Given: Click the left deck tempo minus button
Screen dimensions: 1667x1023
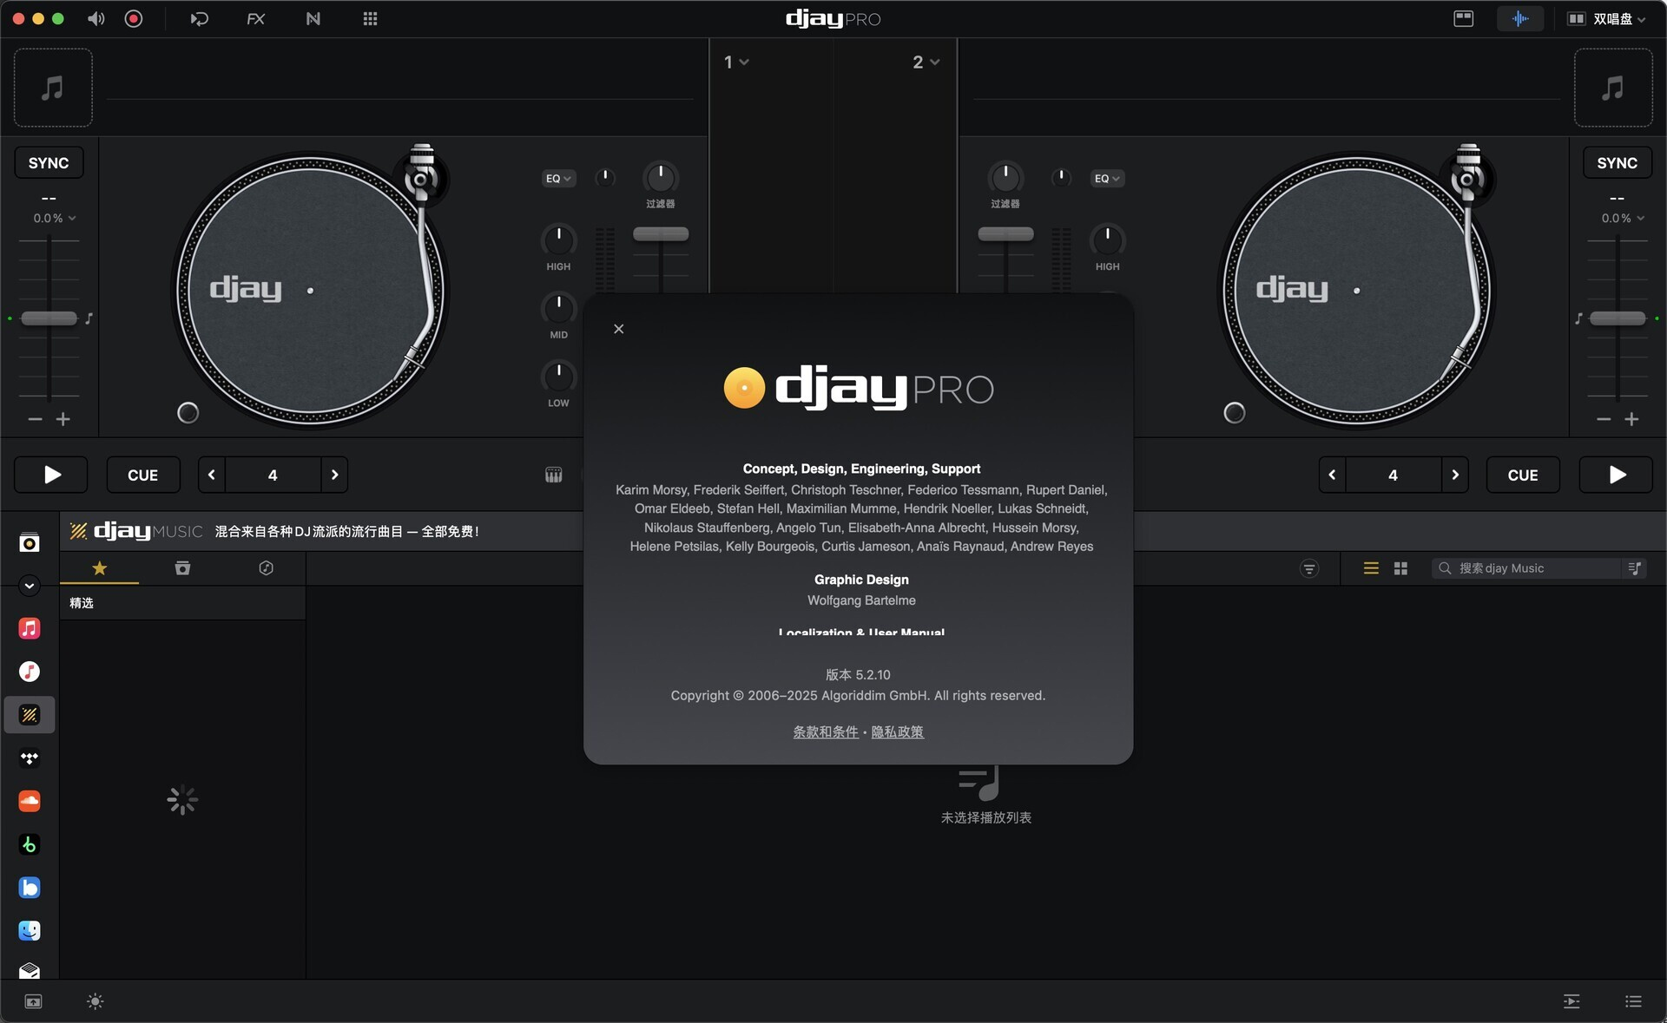Looking at the screenshot, I should (x=36, y=420).
